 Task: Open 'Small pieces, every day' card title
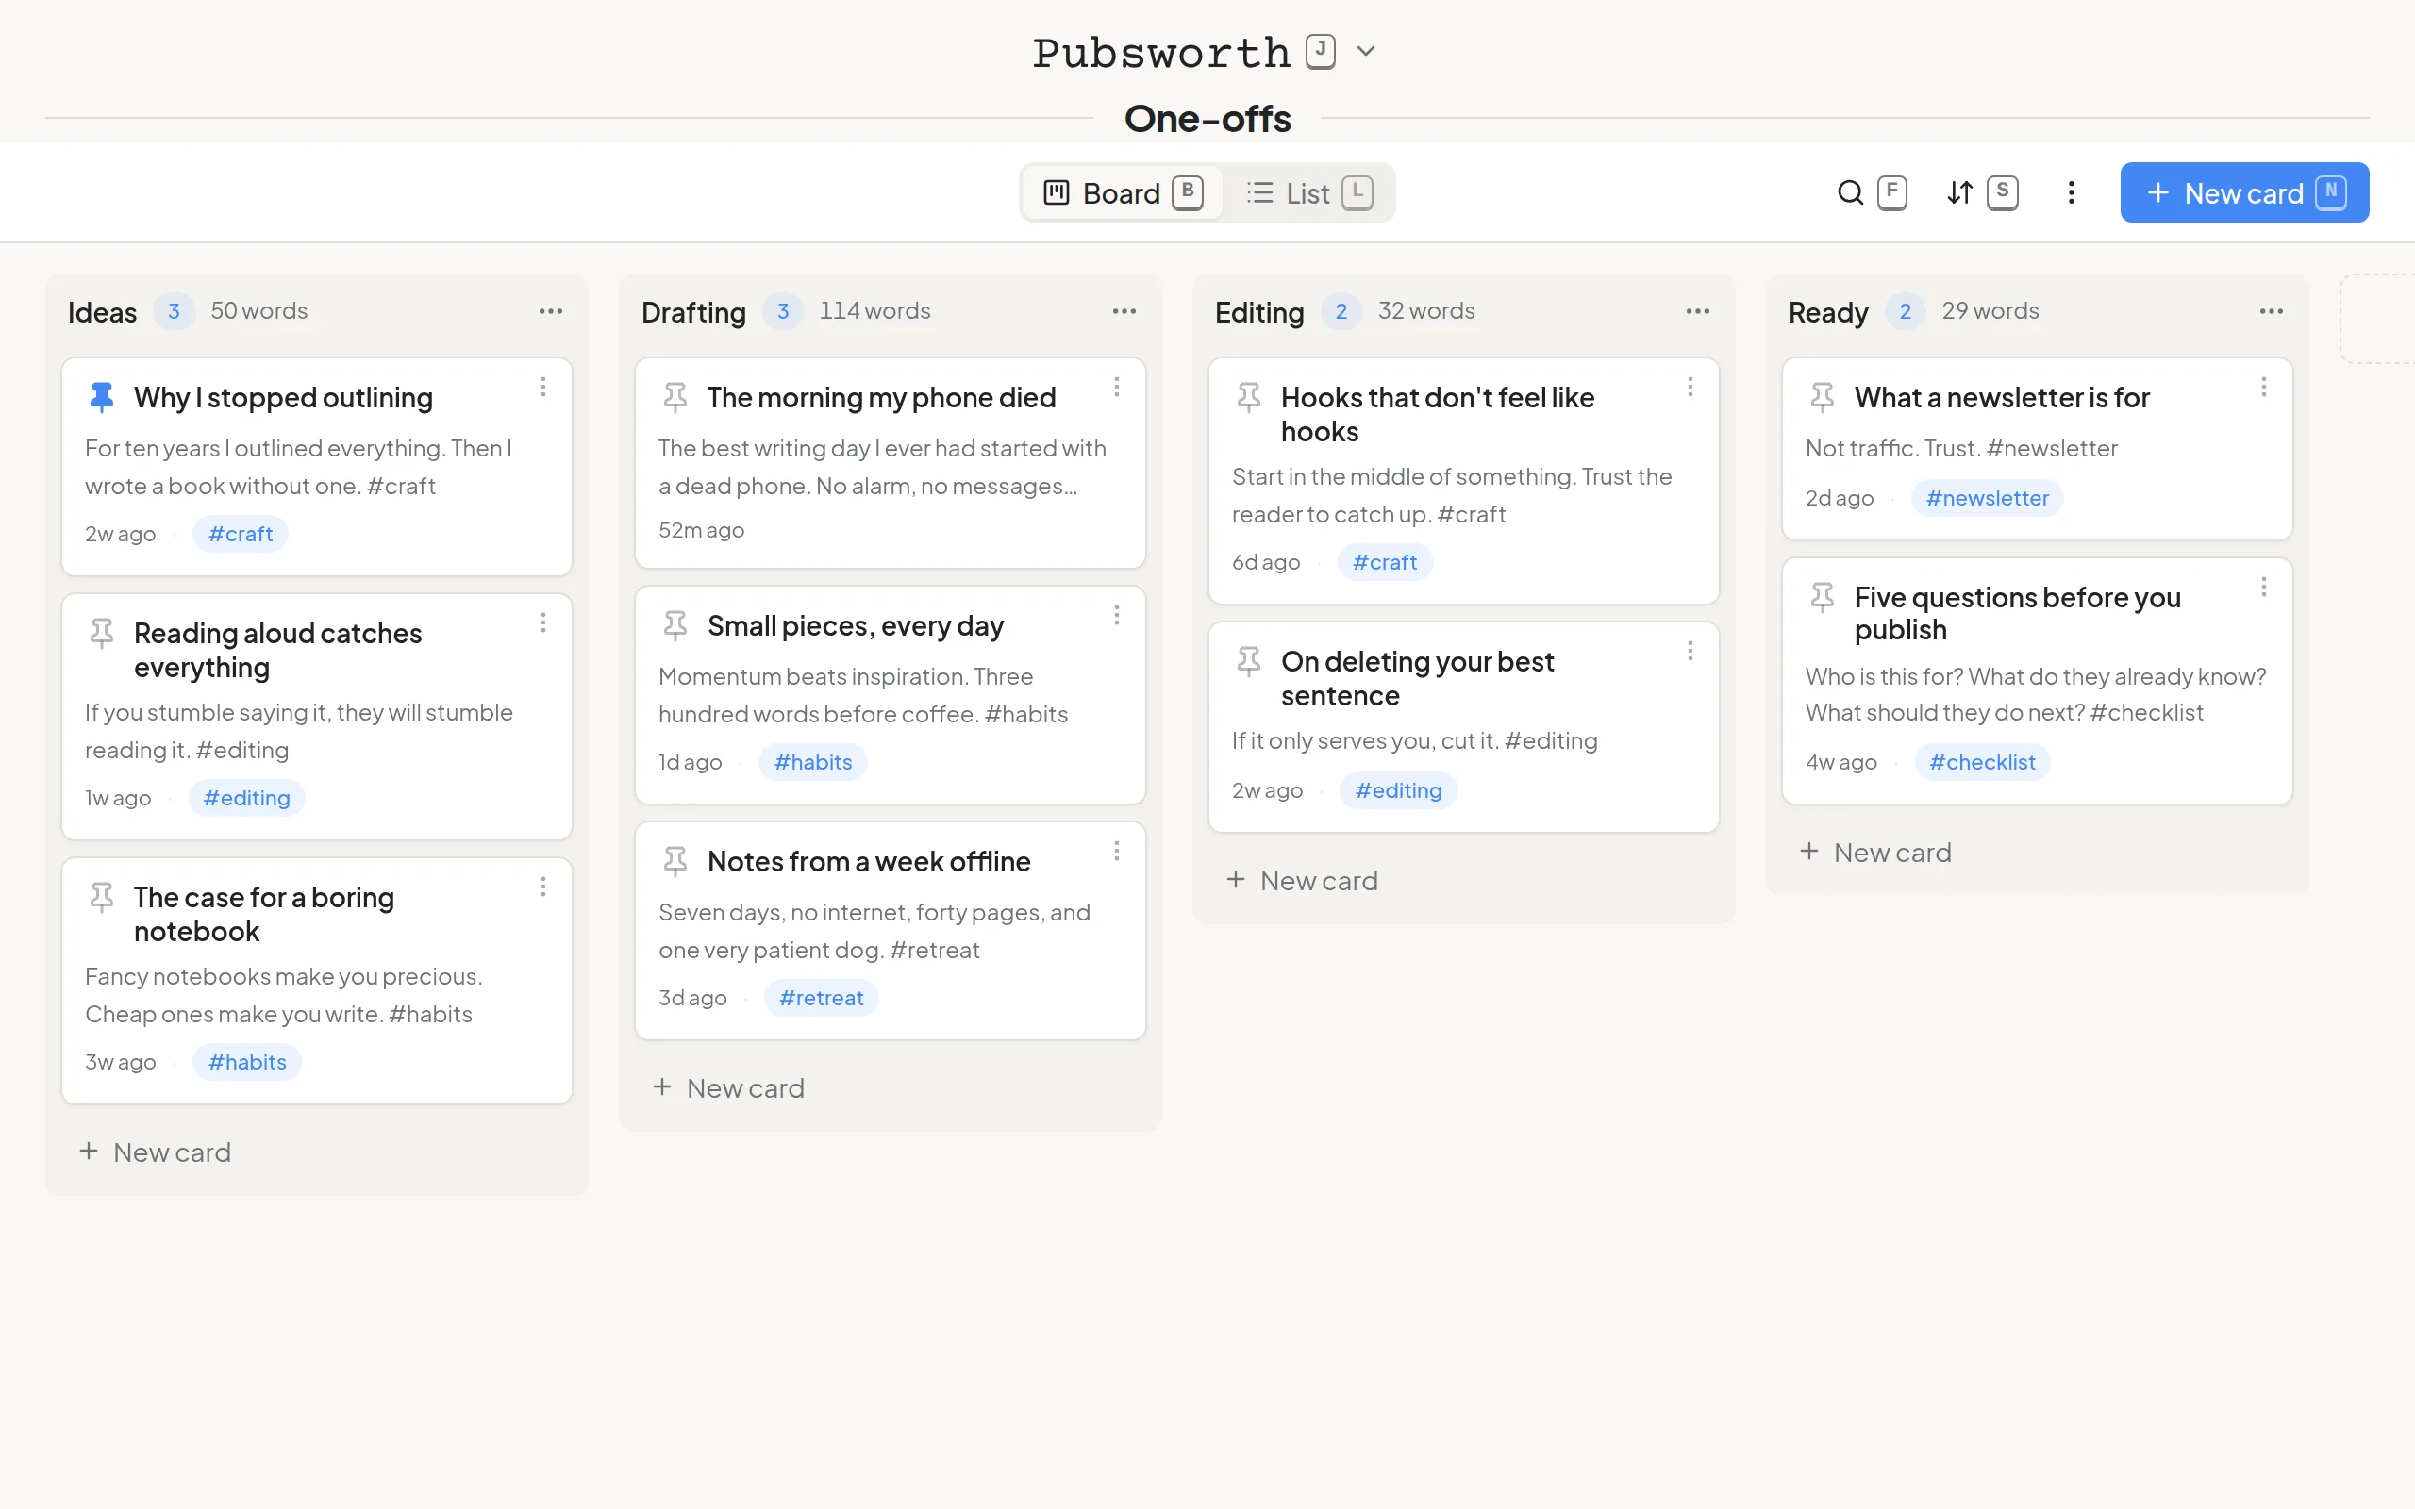click(856, 627)
